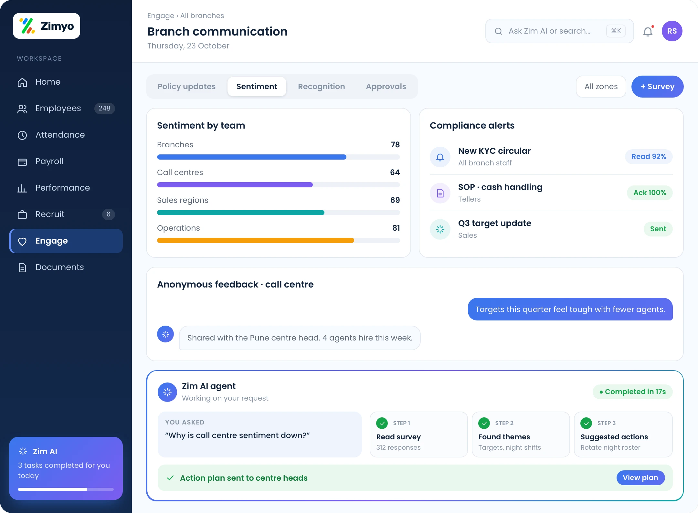
Task: Click the Q3 target update title
Action: [x=495, y=223]
